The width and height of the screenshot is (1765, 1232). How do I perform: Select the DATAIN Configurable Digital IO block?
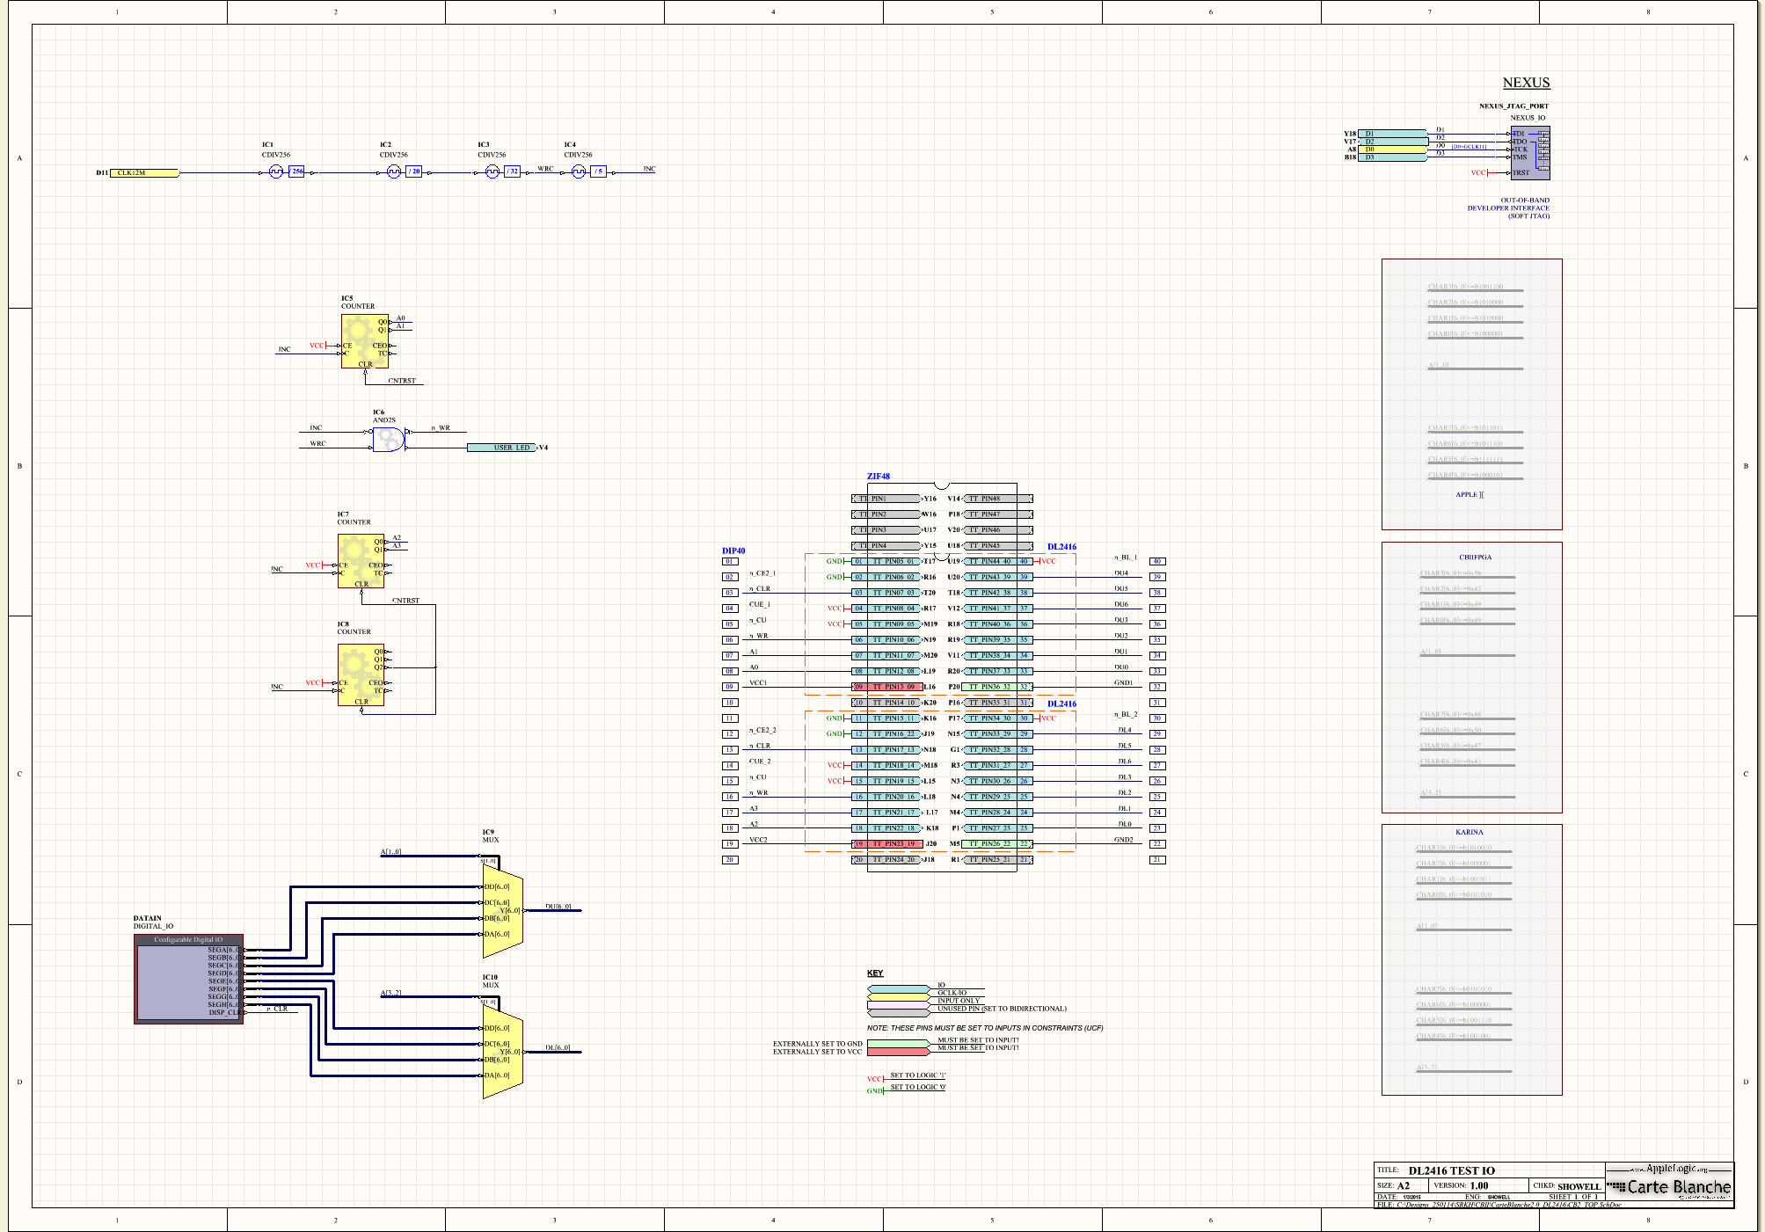coord(188,979)
